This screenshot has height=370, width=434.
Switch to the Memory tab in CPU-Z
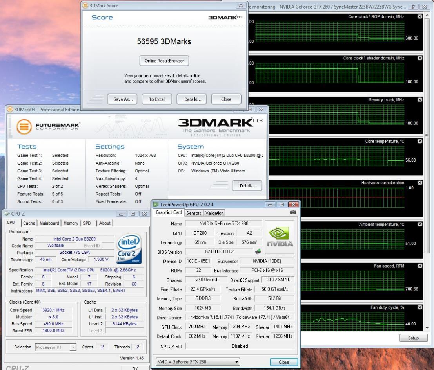click(x=71, y=223)
